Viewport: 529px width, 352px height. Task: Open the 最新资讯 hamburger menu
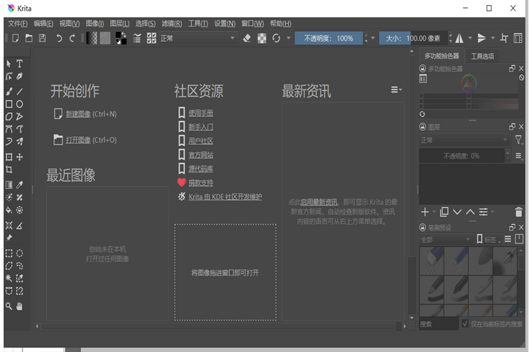395,89
